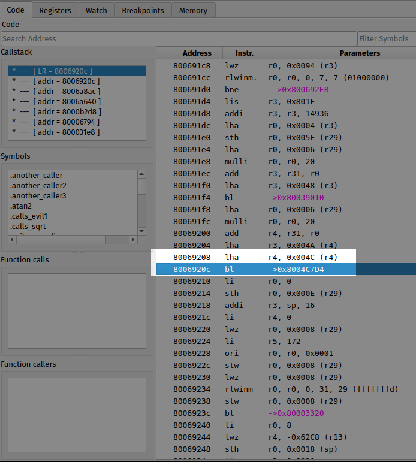Select callstack entry addr = 8000b2d8

point(77,111)
